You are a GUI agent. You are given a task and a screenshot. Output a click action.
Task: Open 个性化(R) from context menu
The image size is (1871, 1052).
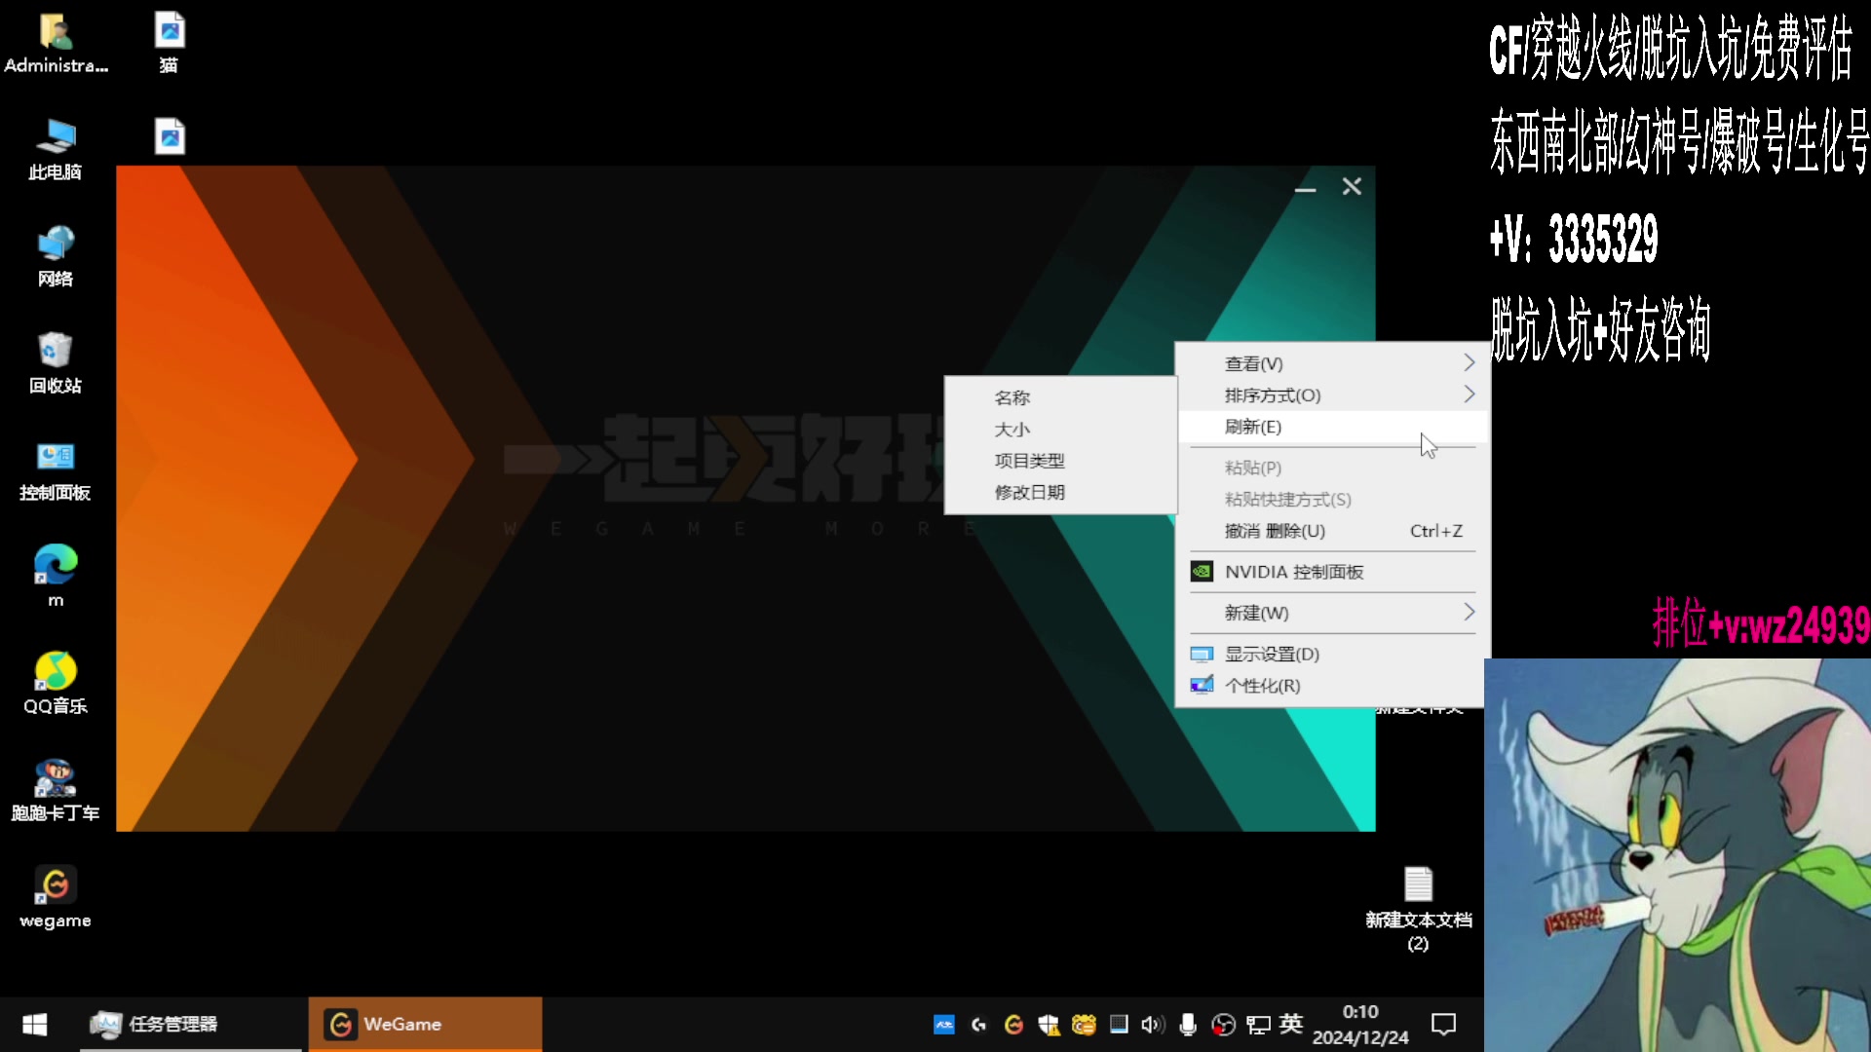coord(1333,686)
